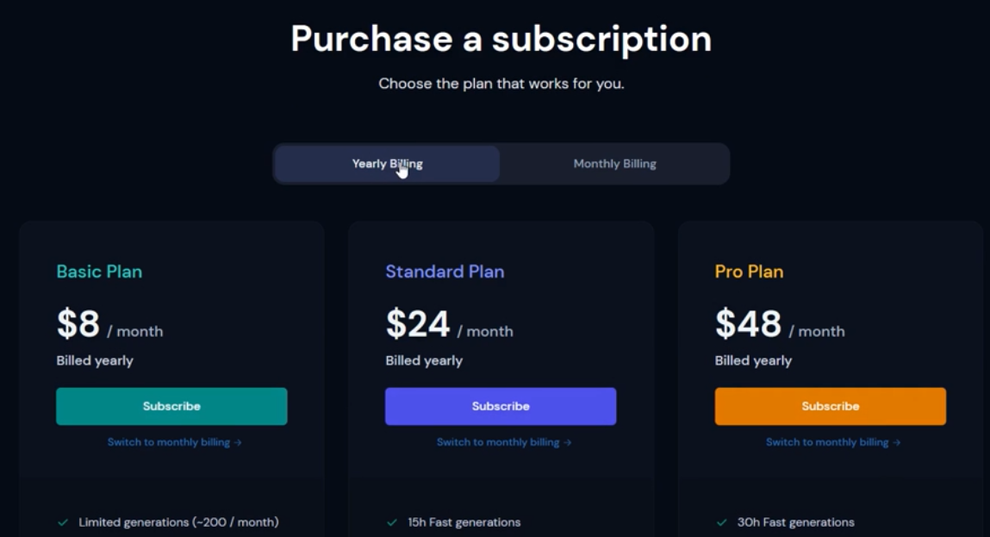This screenshot has height=537, width=990.
Task: Click the $8 per month price
Action: (x=109, y=325)
